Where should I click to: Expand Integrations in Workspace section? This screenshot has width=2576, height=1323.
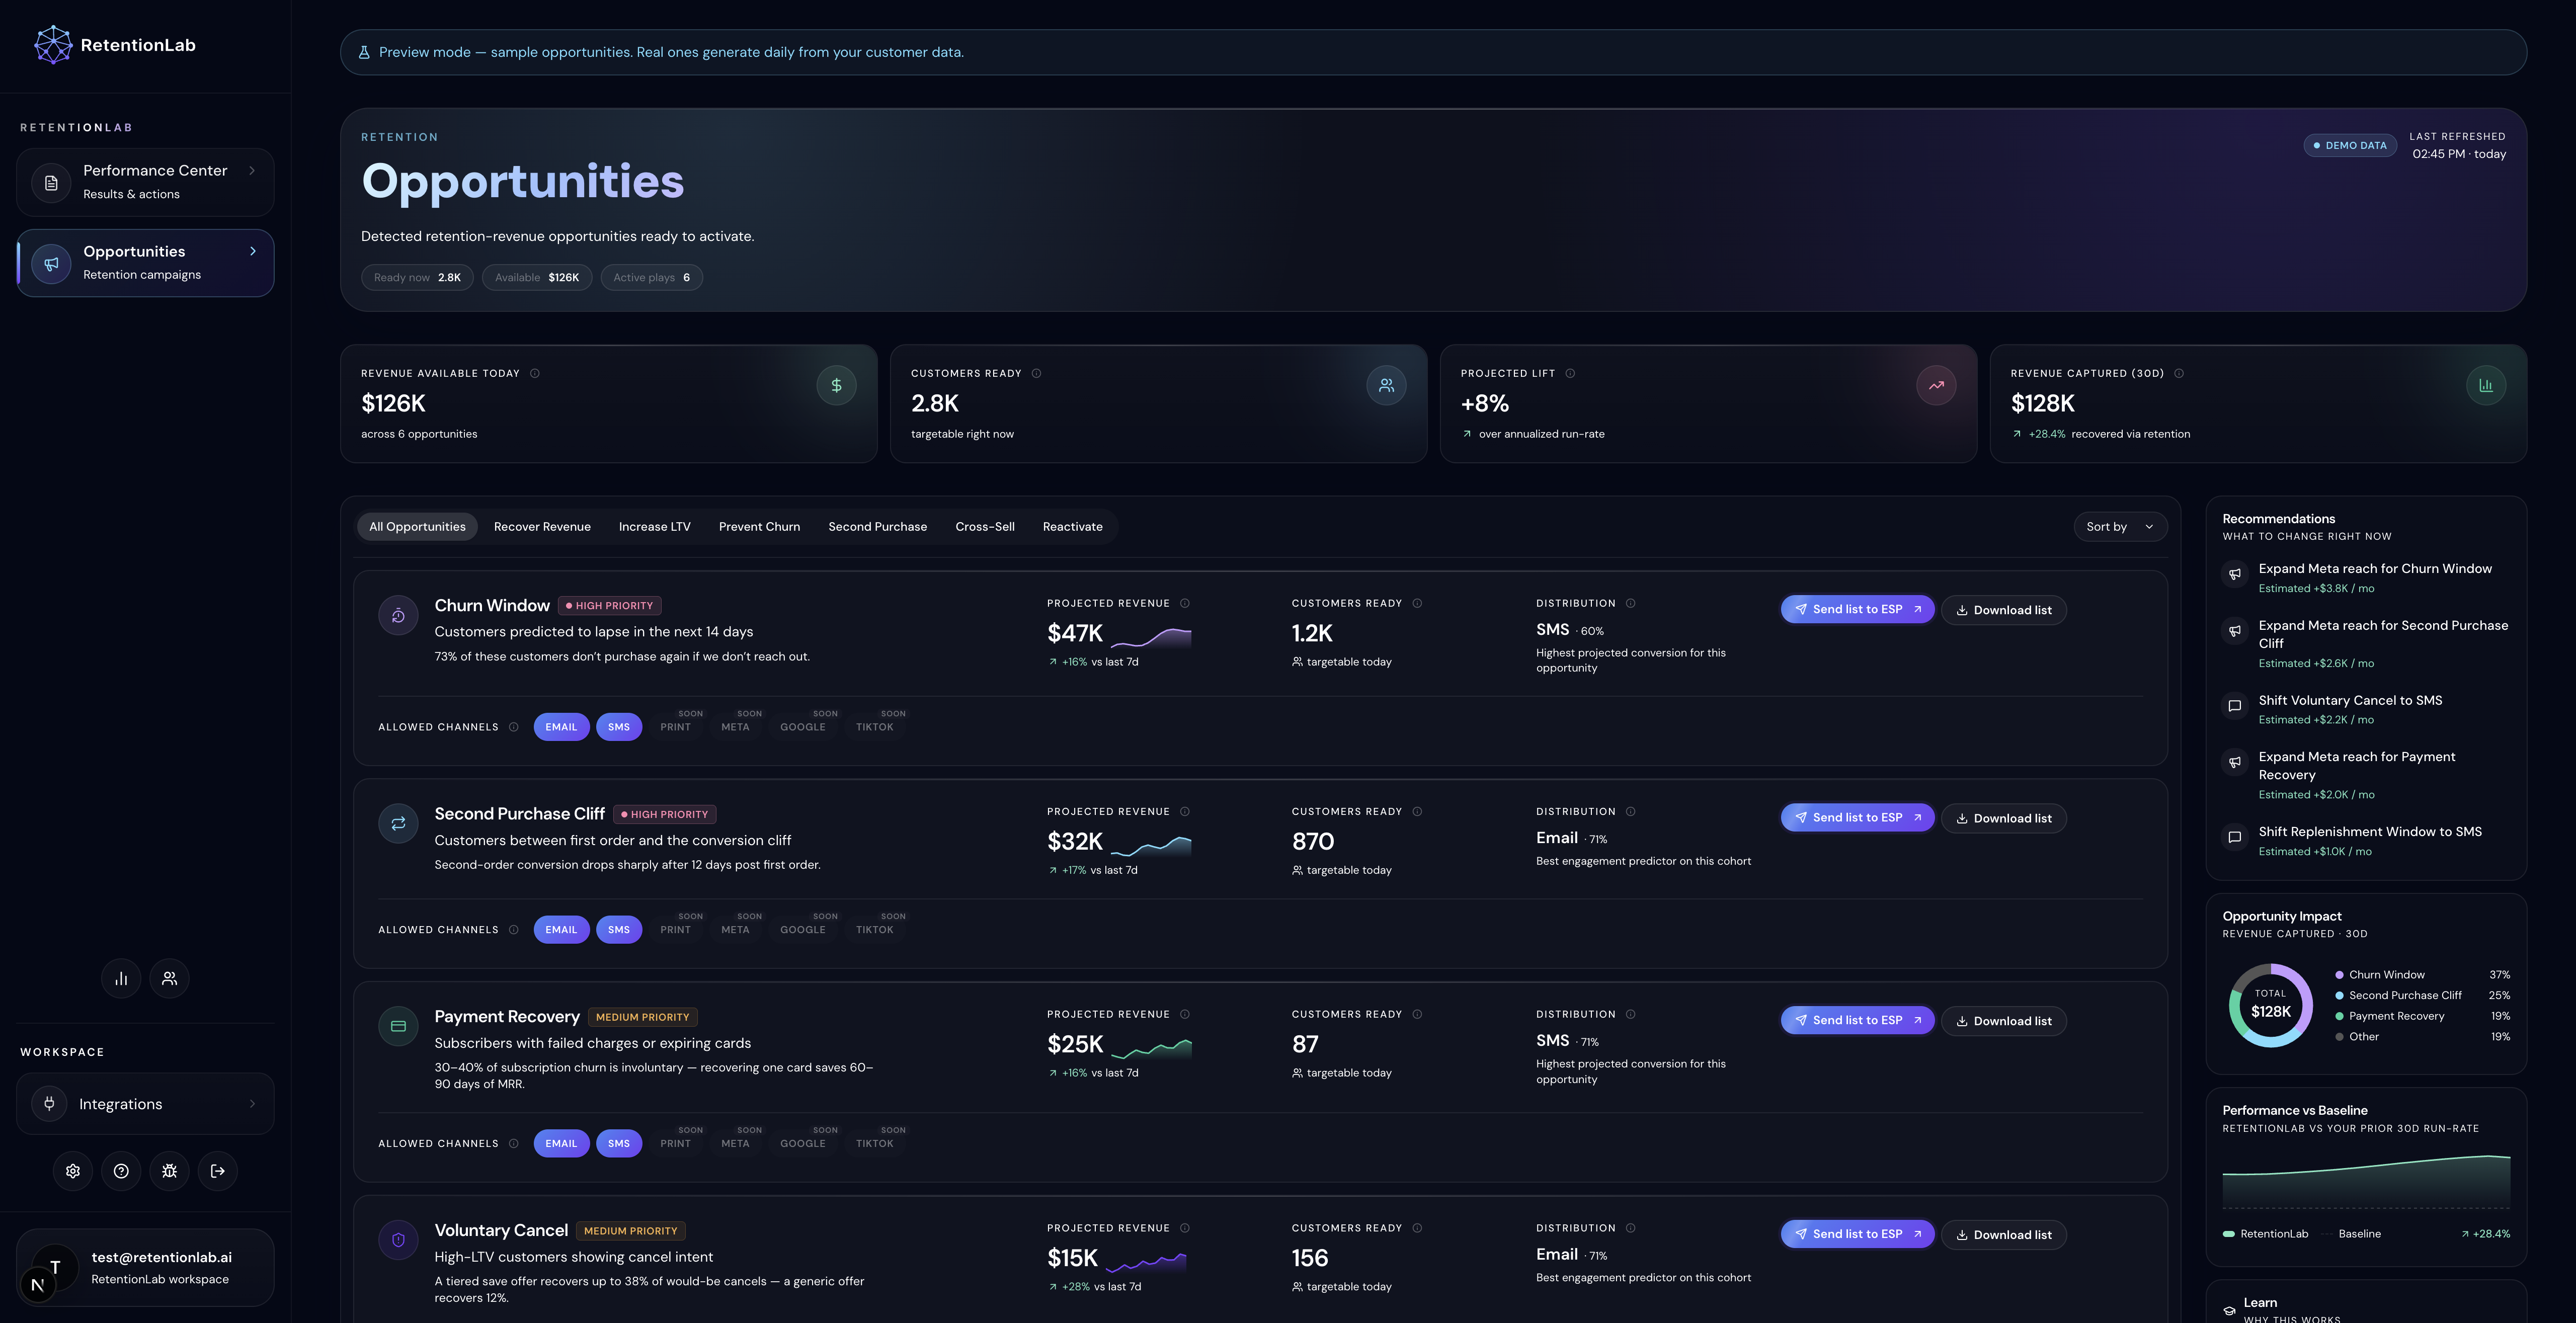[x=145, y=1104]
